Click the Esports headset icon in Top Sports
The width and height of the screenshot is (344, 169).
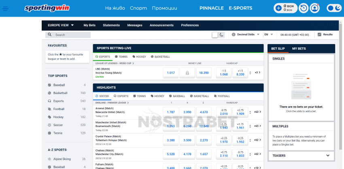click(49, 101)
